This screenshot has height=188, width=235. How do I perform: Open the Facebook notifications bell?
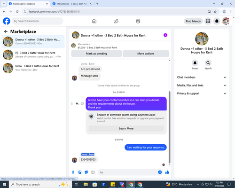pyautogui.click(x=217, y=21)
